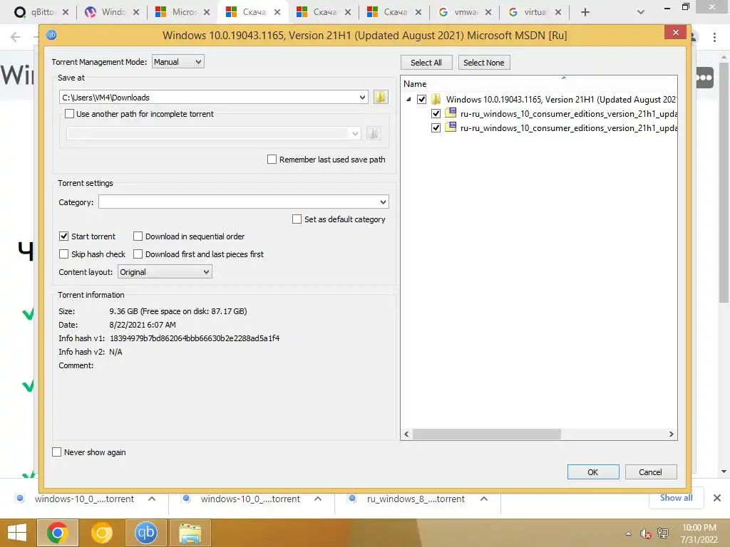
Task: Open File Explorer from the taskbar
Action: [x=190, y=533]
